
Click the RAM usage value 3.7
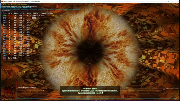click(x=9, y=58)
